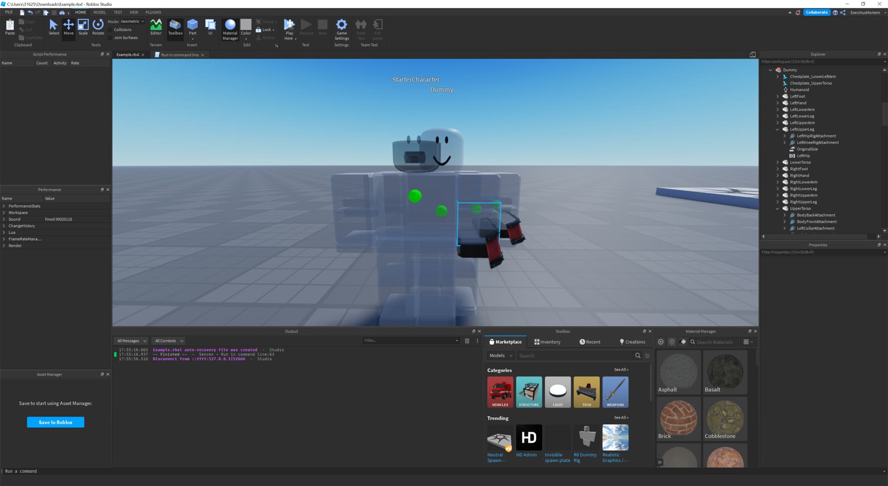Open the Material Manager
The height and width of the screenshot is (486, 888).
[x=230, y=27]
